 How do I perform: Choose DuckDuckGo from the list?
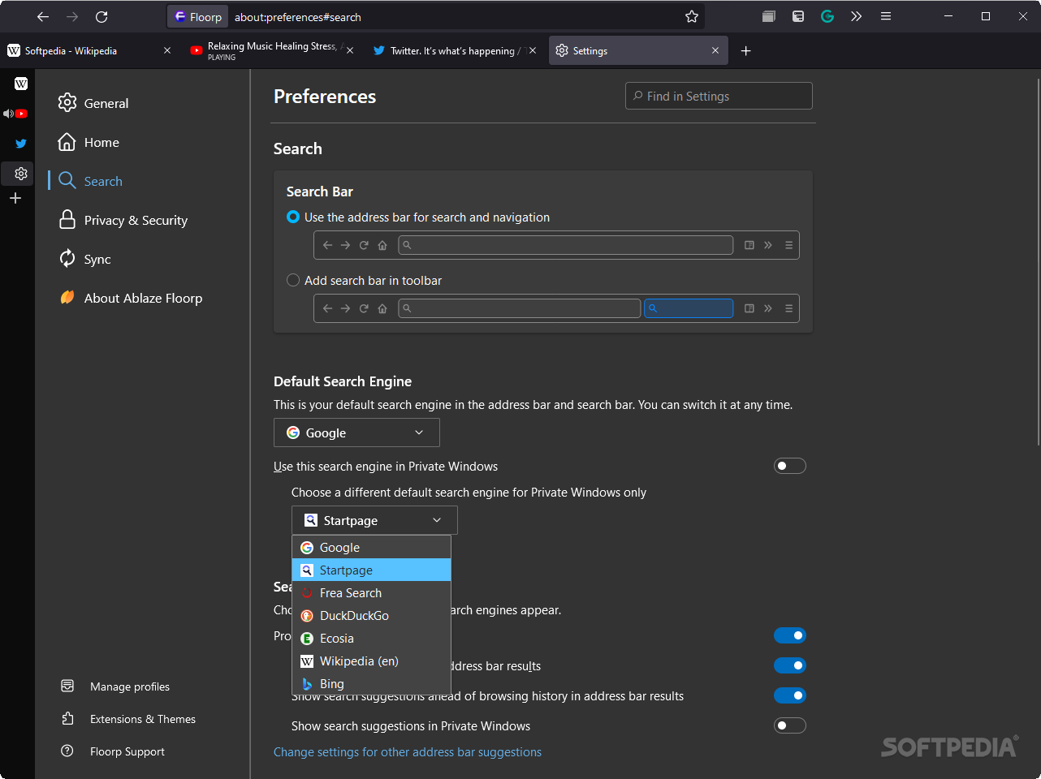coord(371,615)
